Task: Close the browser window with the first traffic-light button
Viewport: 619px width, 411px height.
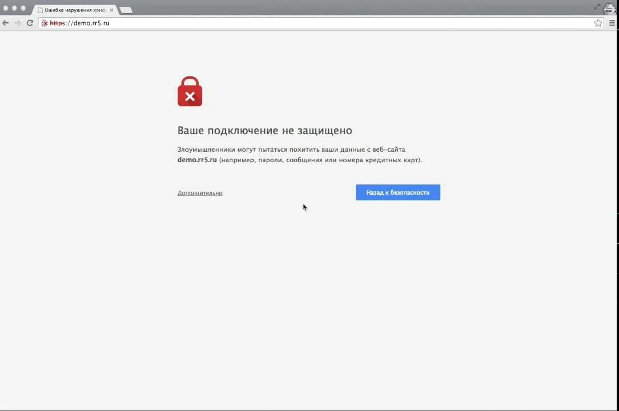Action: (6, 9)
